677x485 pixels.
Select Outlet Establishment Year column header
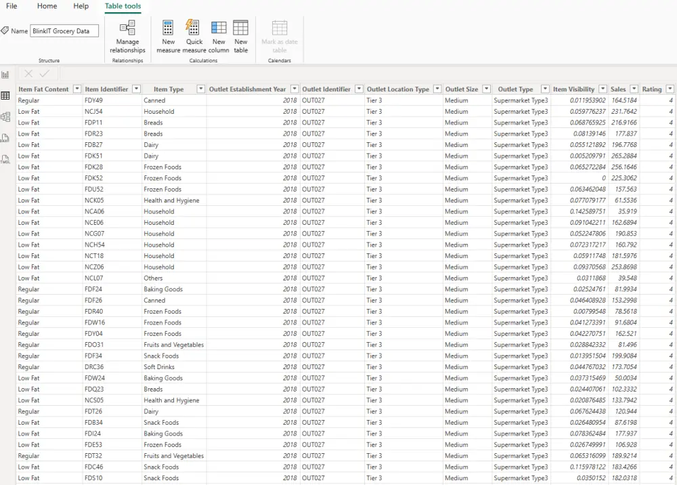pyautogui.click(x=247, y=89)
